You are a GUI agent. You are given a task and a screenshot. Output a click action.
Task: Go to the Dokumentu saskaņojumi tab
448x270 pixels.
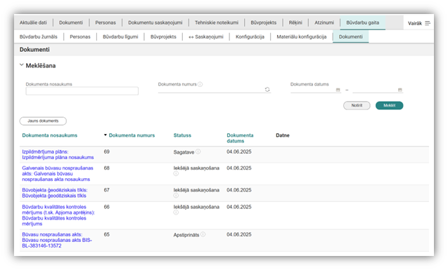(x=155, y=22)
